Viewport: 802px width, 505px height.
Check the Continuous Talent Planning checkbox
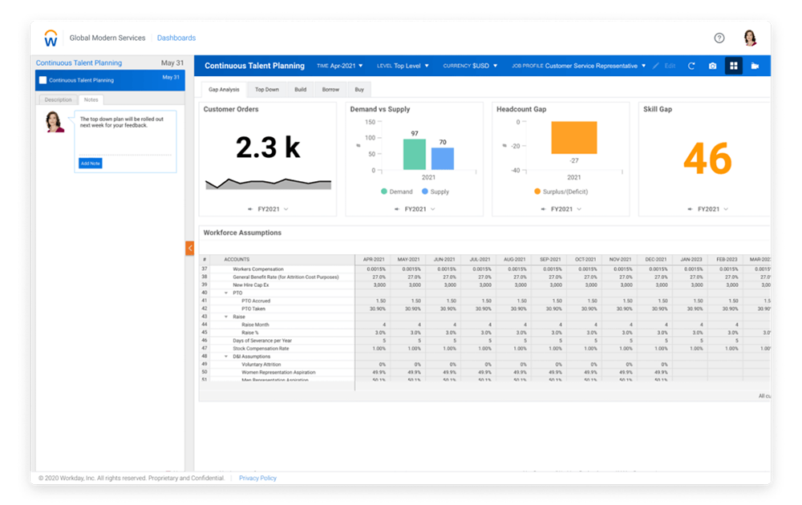[43, 80]
